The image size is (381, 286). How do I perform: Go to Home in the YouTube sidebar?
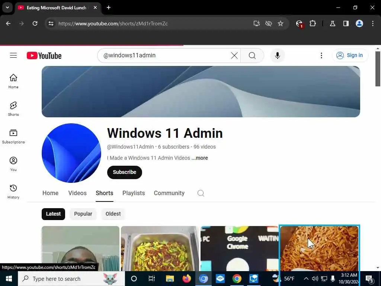click(x=13, y=81)
